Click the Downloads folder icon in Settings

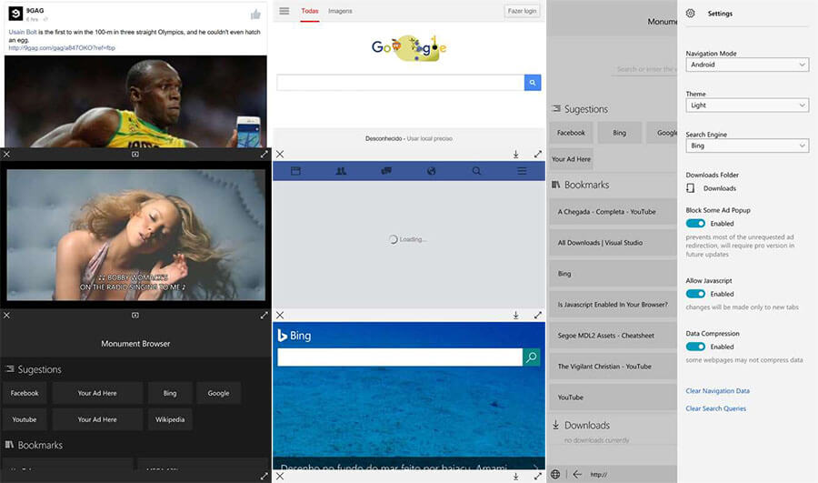[690, 188]
